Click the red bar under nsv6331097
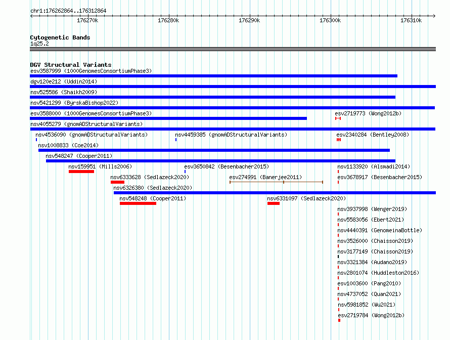Screen dimensions: 450x340 tap(274, 203)
